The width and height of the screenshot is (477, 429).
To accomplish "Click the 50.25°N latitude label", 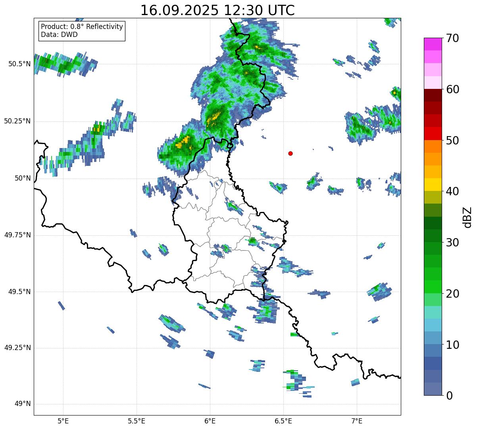I will coord(17,121).
